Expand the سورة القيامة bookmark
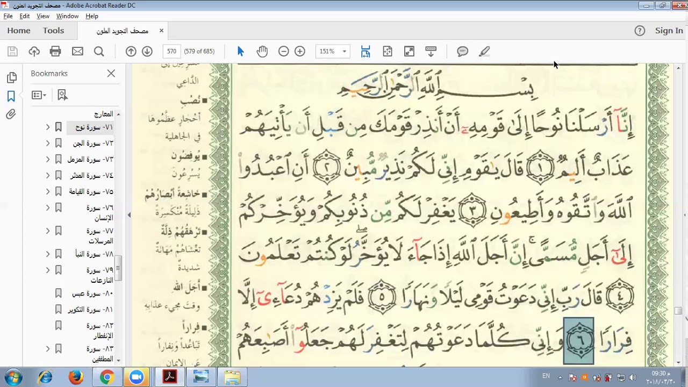This screenshot has width=688, height=387. (47, 192)
